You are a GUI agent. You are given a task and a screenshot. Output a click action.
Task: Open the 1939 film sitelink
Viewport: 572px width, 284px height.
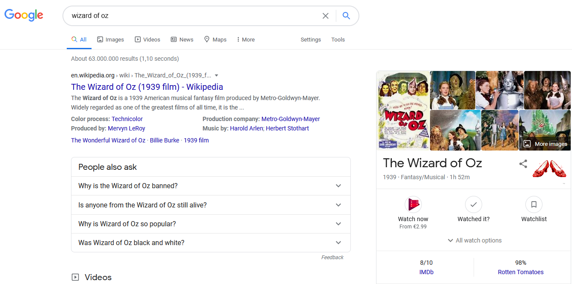(196, 140)
